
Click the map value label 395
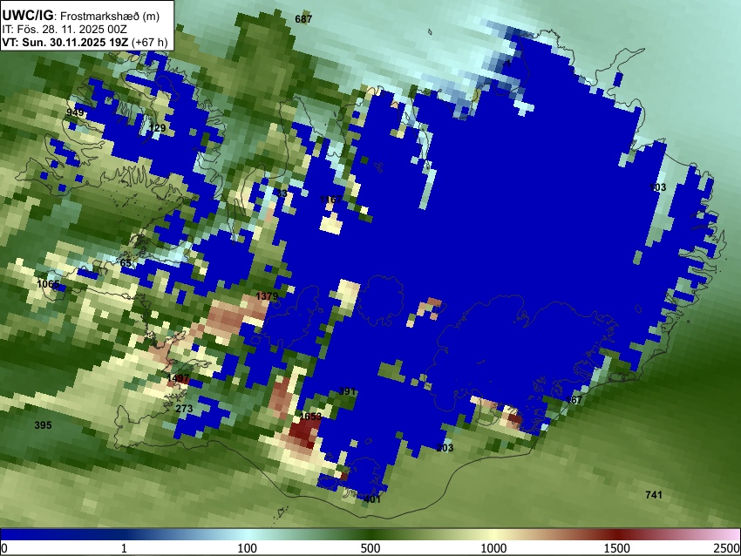pos(43,425)
